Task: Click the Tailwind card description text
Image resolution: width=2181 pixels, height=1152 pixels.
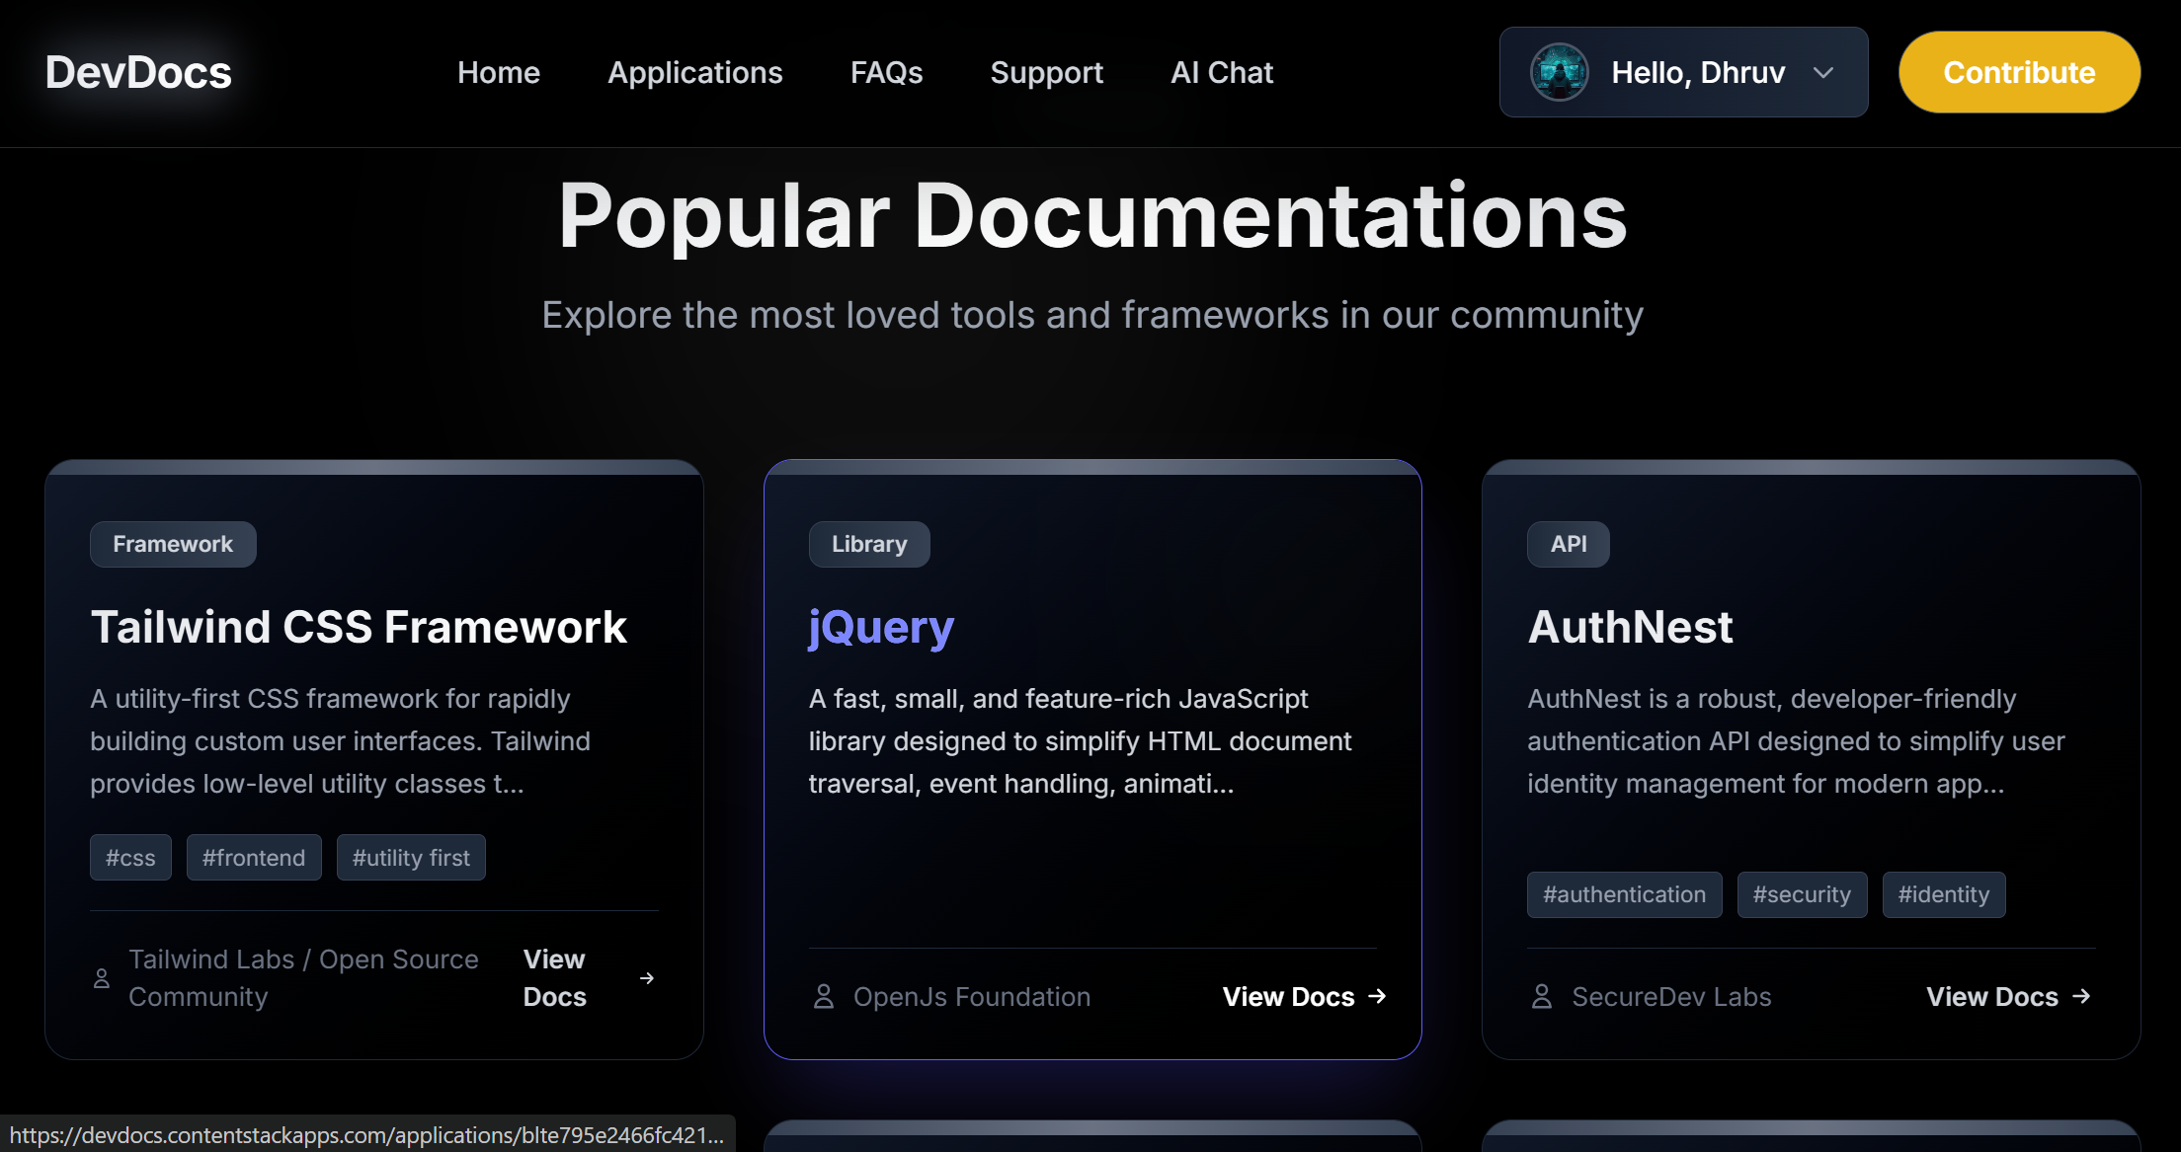Action: [x=340, y=741]
